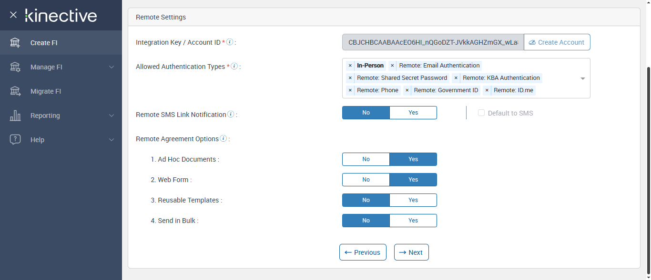Image resolution: width=651 pixels, height=280 pixels.
Task: Remove the Remote: ID.me authentication tag
Action: tap(487, 90)
